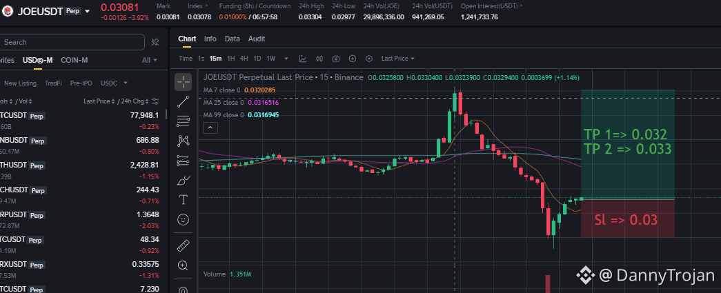Open the pair priced 686.88
This screenshot has height=293, width=721.
tap(80, 145)
